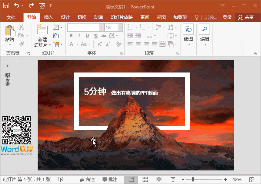Image resolution: width=261 pixels, height=184 pixels.
Task: Click the 告诉我 search box
Action: (206, 17)
